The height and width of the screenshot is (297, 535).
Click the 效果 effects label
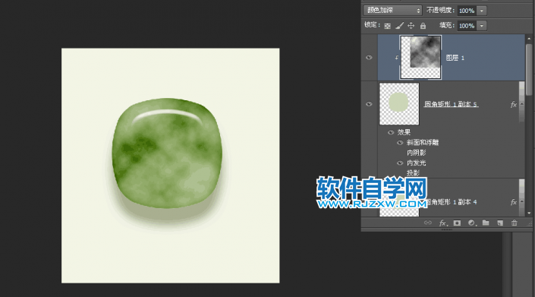pos(404,132)
